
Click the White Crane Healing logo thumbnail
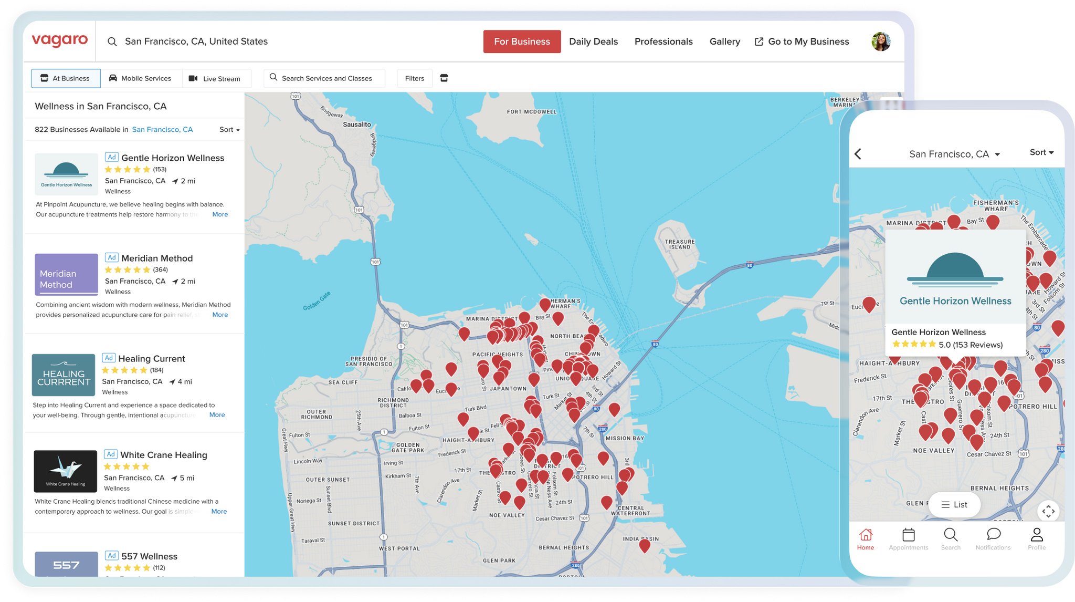coord(66,471)
